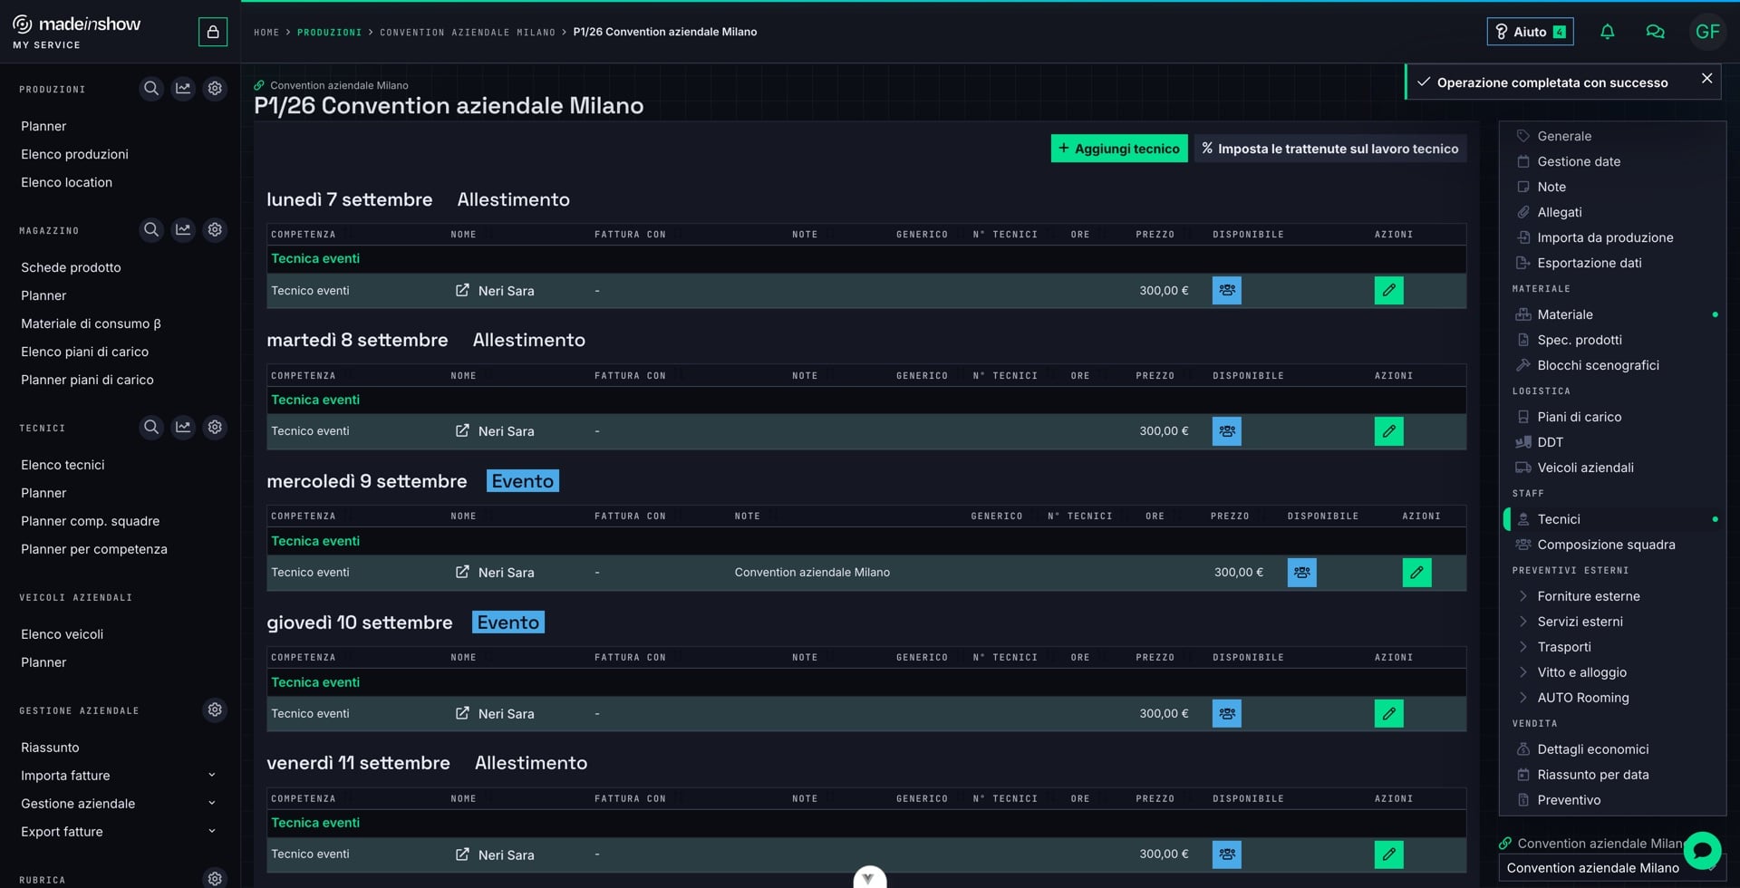Viewport: 1740px width, 888px height.
Task: Check availability for Neri Sara on giovedì 10 settembre
Action: [x=1226, y=714]
